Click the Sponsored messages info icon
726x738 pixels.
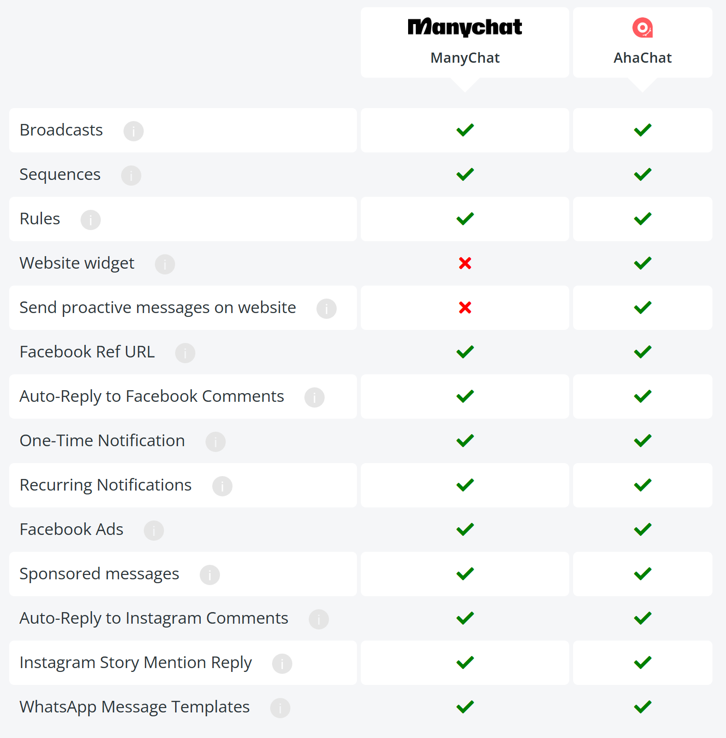tap(210, 574)
